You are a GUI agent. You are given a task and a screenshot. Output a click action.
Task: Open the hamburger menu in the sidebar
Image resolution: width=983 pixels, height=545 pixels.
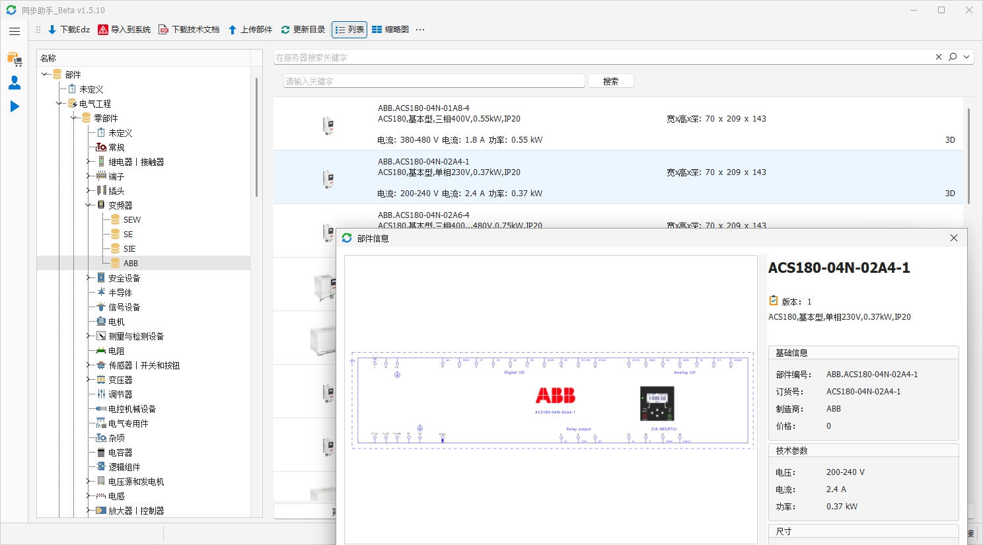click(15, 31)
